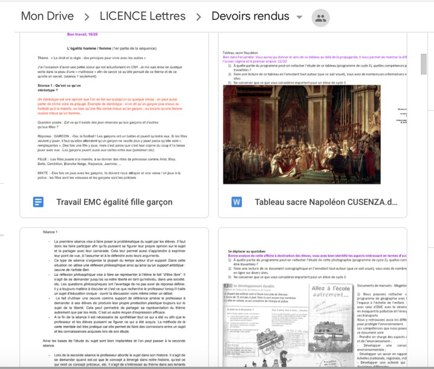Click the Devoirs rendus breadcrumb
Image resolution: width=434 pixels, height=369 pixels.
point(250,16)
